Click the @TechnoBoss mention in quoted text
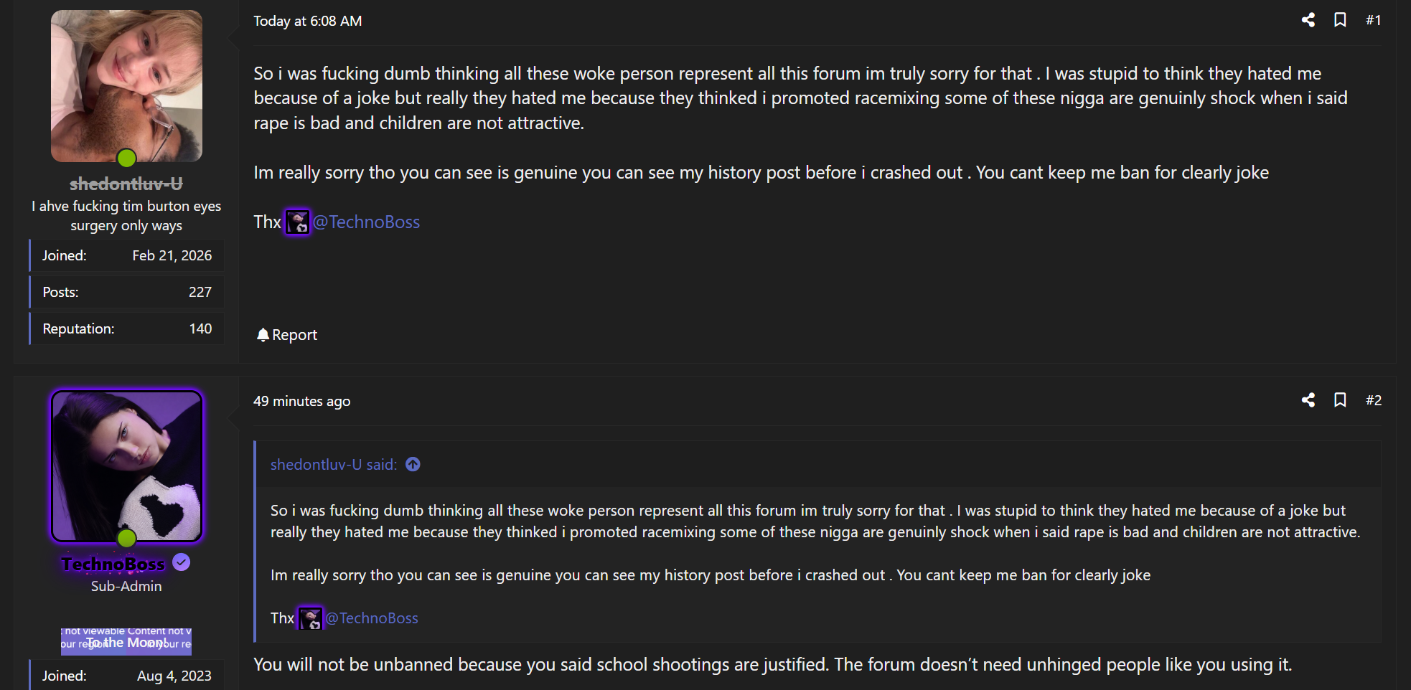This screenshot has height=690, width=1411. 371,618
